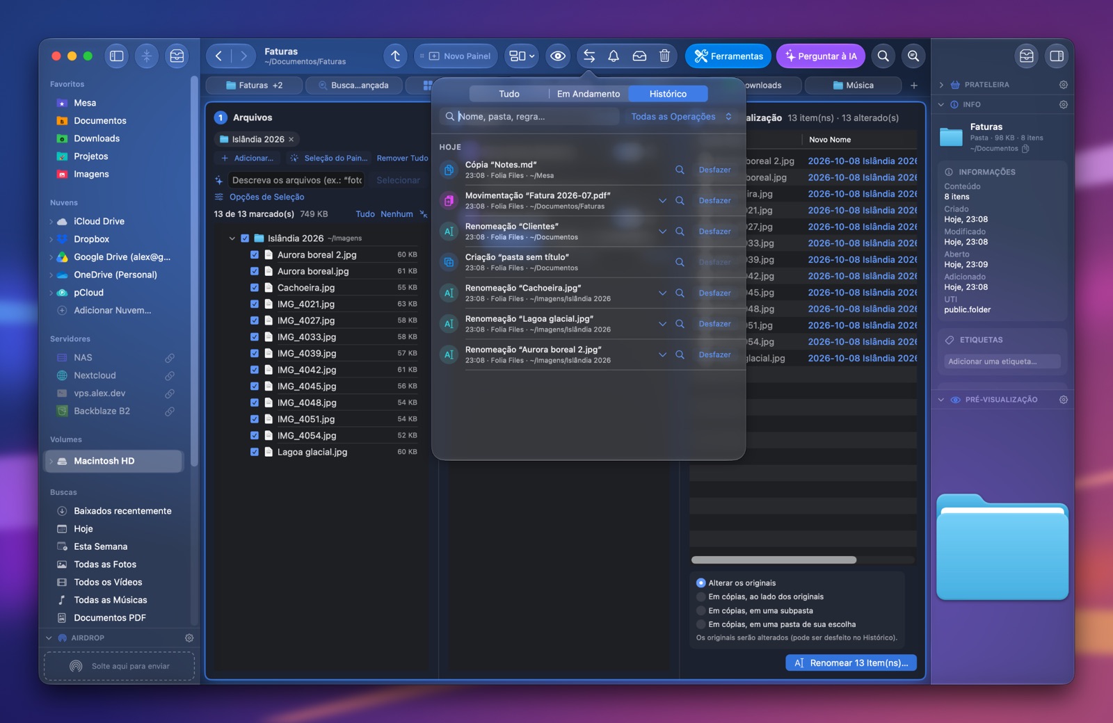Uncheck Cachoeira.jpg checkbox
This screenshot has width=1113, height=723.
[x=255, y=288]
